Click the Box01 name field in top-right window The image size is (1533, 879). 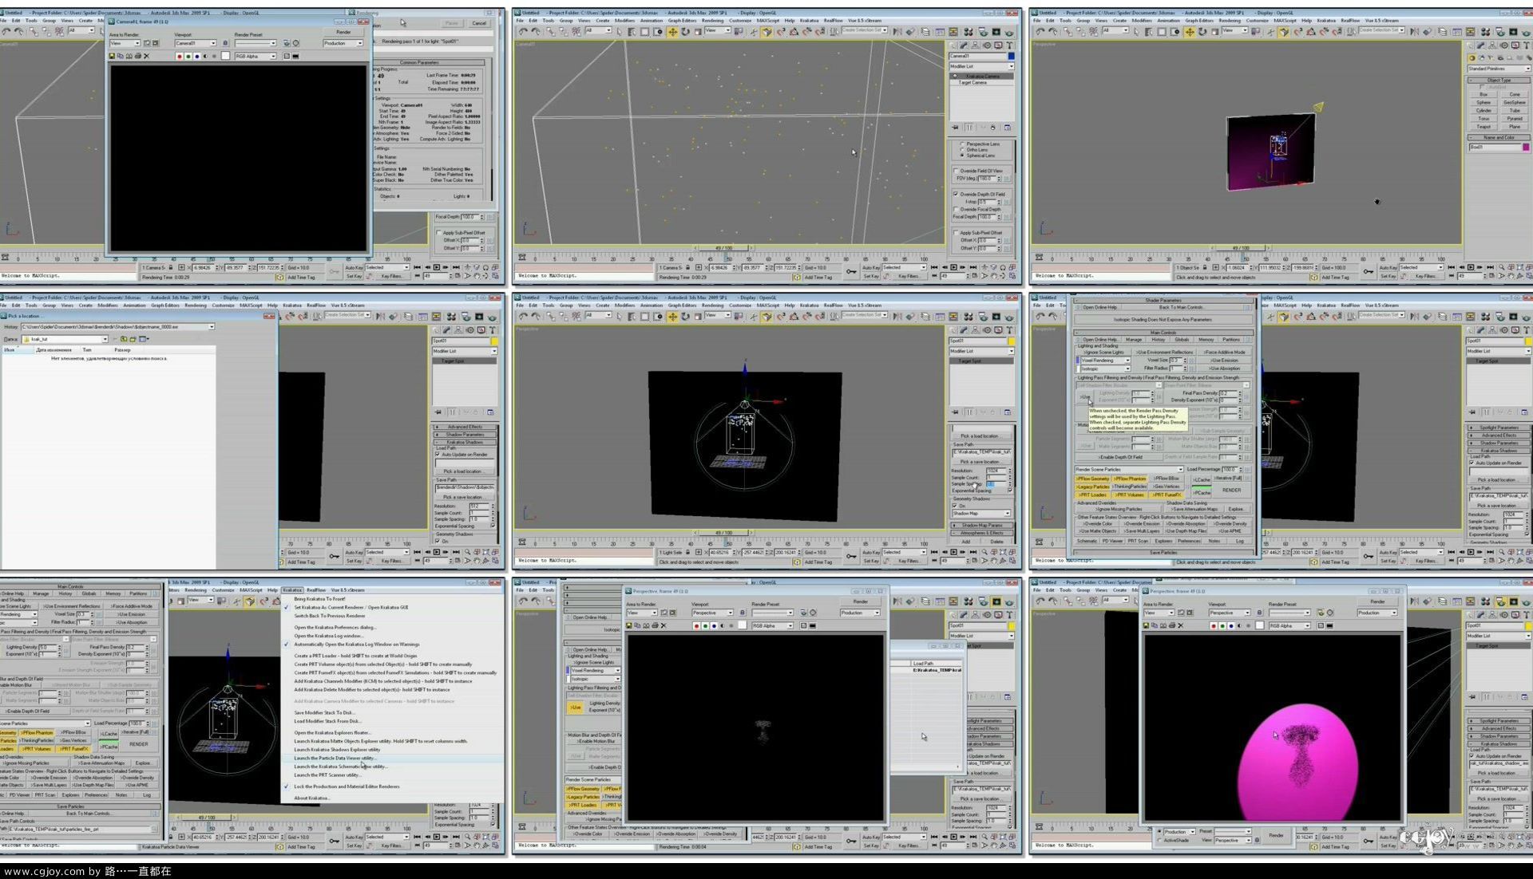(x=1495, y=147)
